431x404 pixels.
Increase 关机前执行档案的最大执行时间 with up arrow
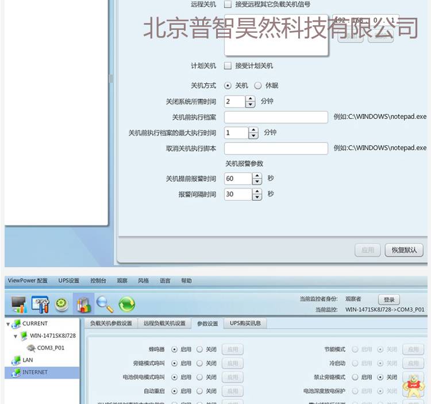(253, 130)
